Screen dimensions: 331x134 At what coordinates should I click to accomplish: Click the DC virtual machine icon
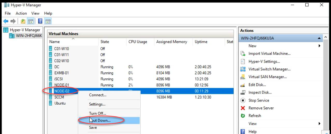pyautogui.click(x=51, y=67)
